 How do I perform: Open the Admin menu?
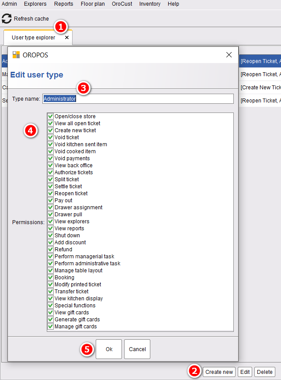point(9,4)
